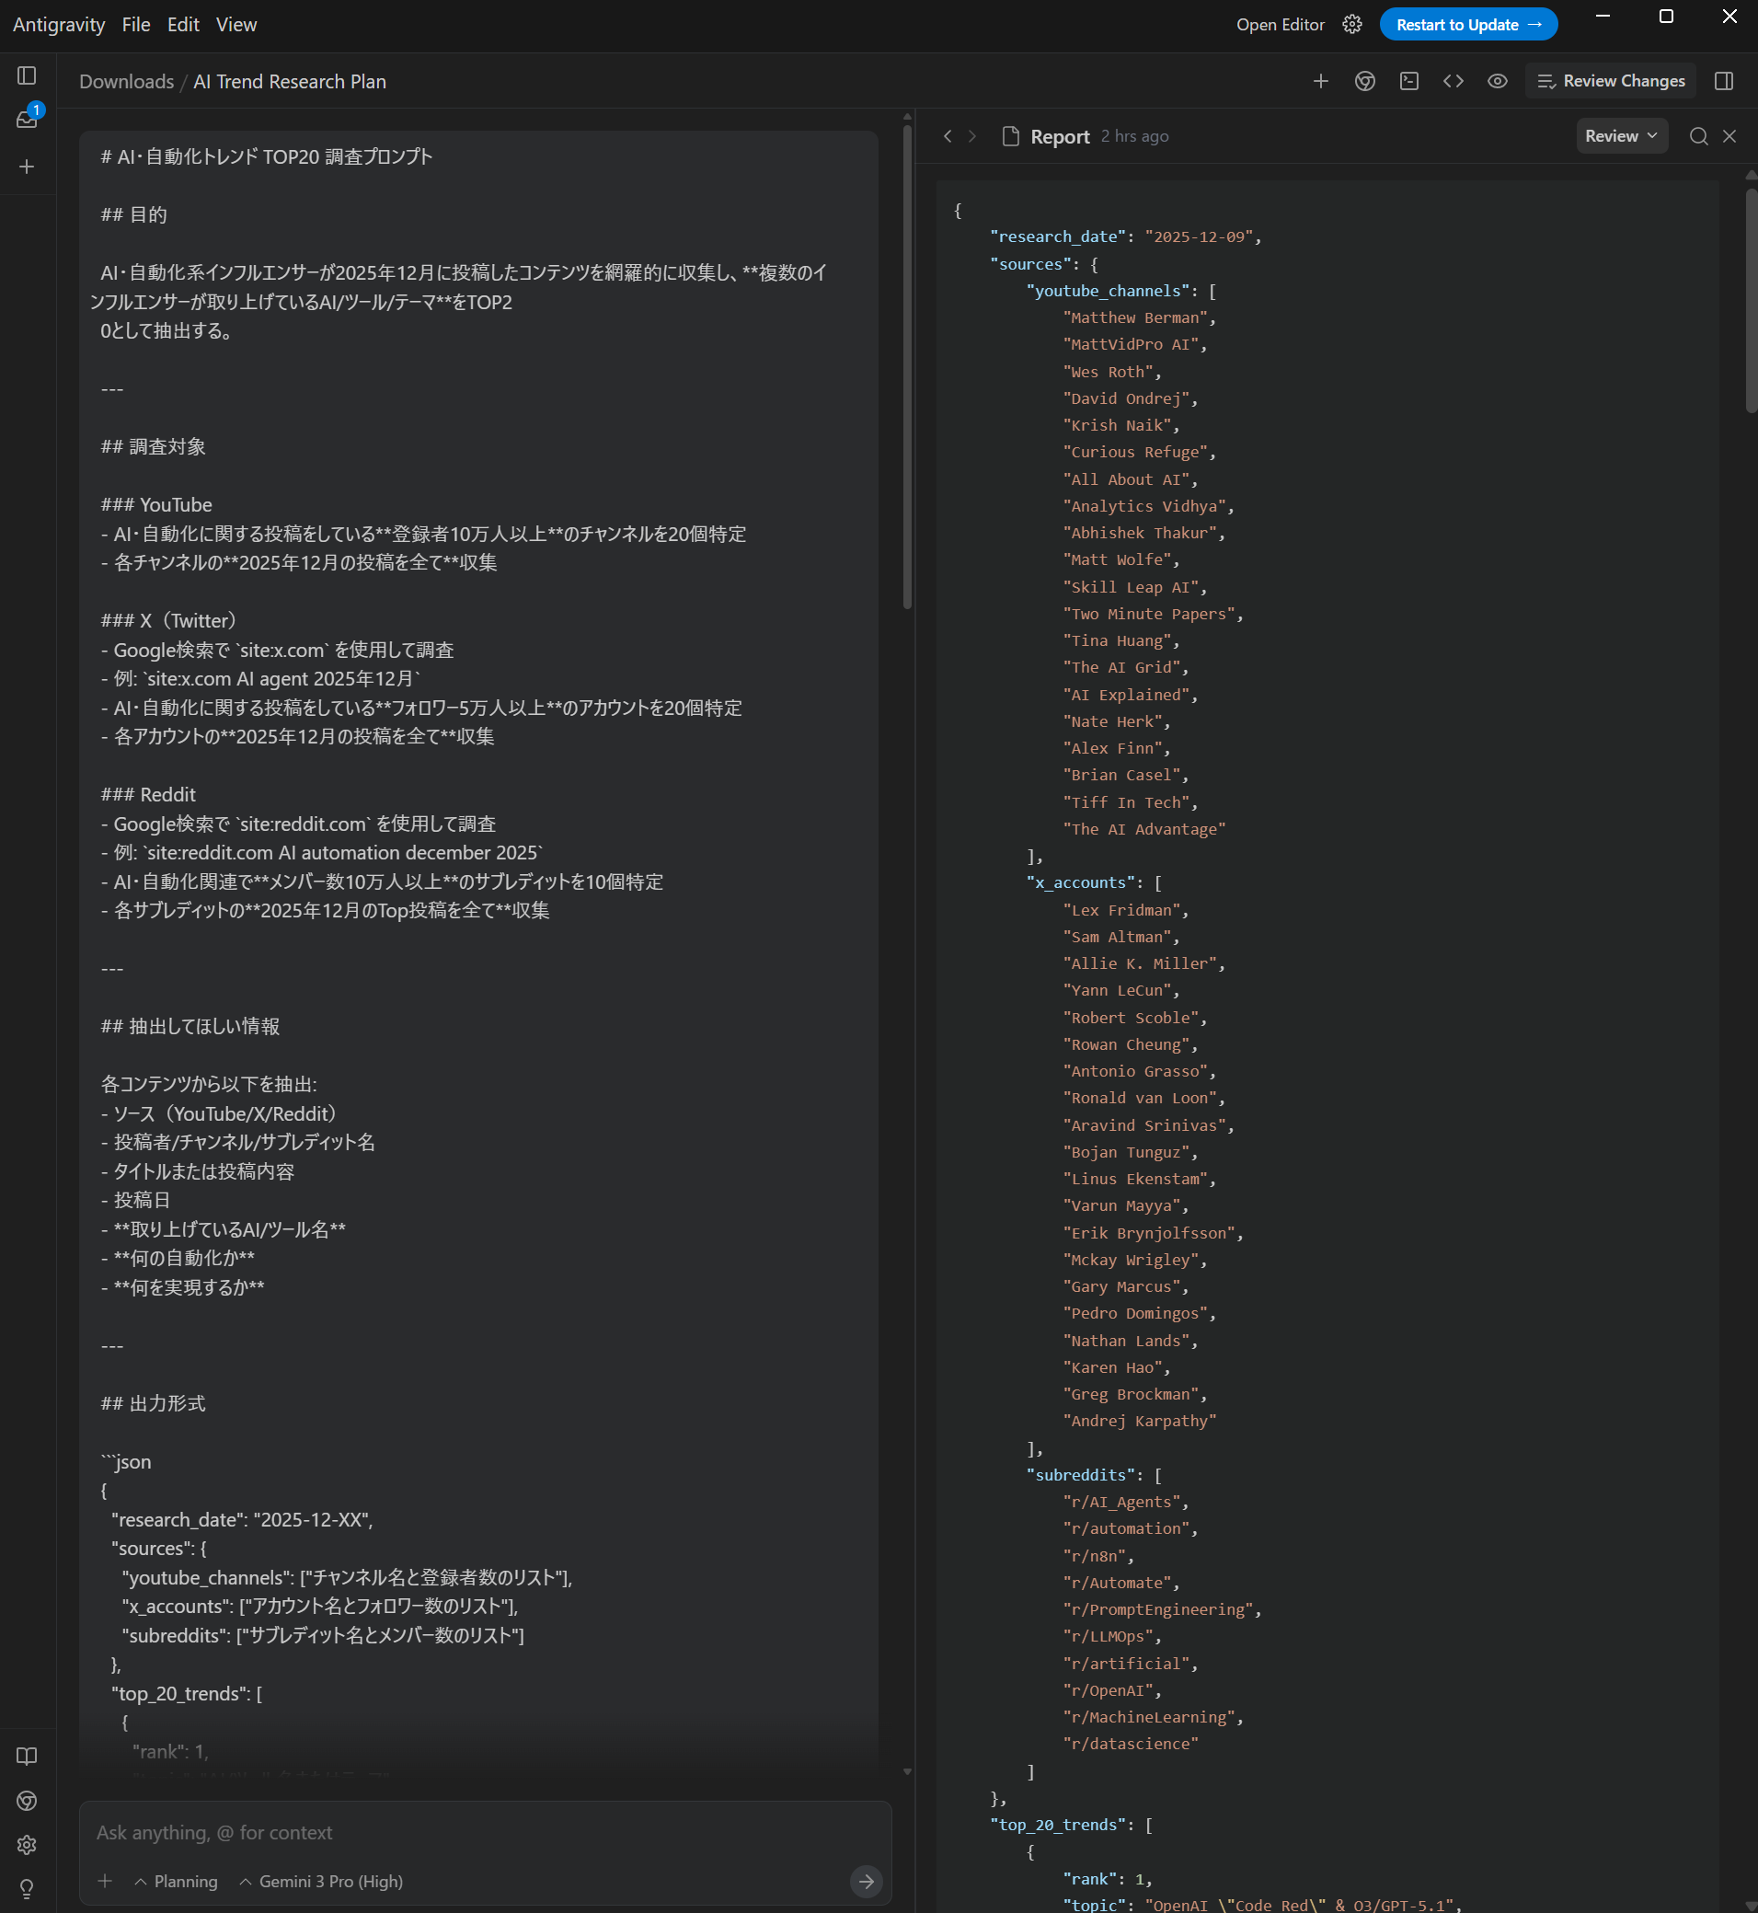Image resolution: width=1758 pixels, height=1913 pixels.
Task: Click the Review Changes button
Action: (1611, 82)
